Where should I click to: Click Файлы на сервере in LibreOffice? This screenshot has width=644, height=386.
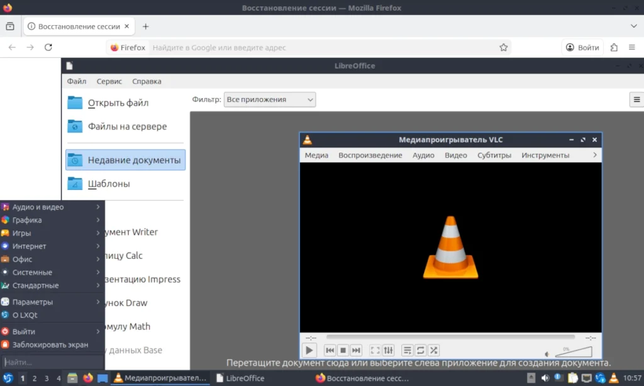(x=125, y=126)
